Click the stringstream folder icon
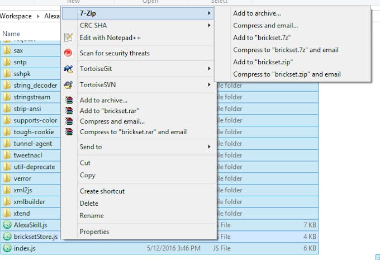 [x=7, y=97]
